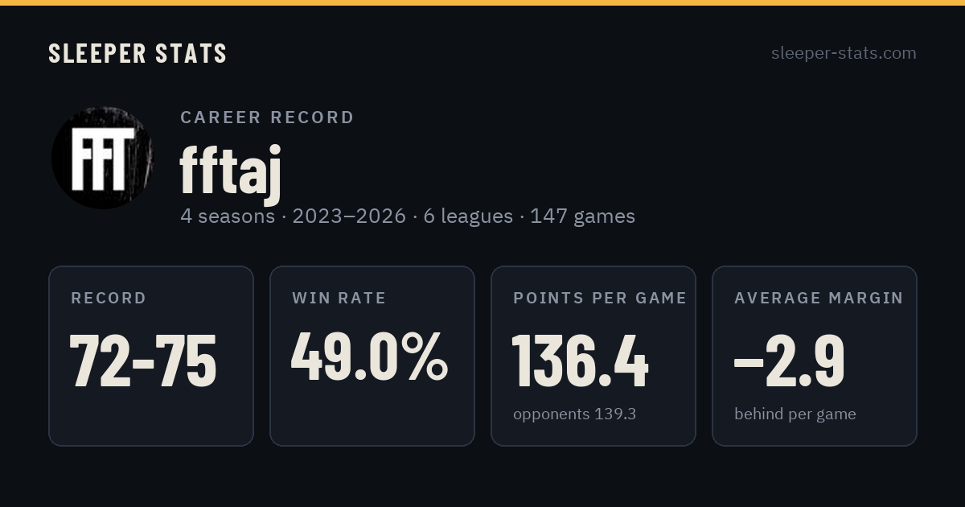This screenshot has height=507, width=965.
Task: Click the 72-75 record value
Action: [143, 360]
